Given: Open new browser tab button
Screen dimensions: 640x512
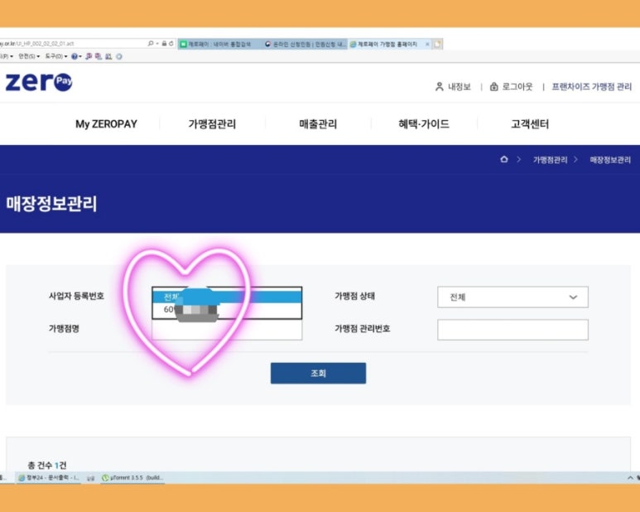Looking at the screenshot, I should [x=437, y=44].
